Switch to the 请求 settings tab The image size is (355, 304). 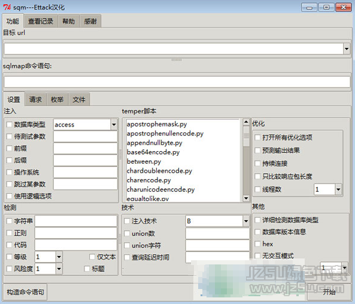coord(35,100)
